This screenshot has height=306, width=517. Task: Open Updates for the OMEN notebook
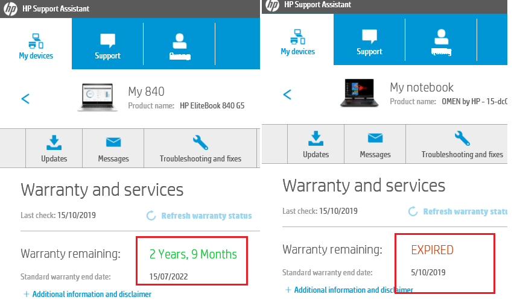316,145
